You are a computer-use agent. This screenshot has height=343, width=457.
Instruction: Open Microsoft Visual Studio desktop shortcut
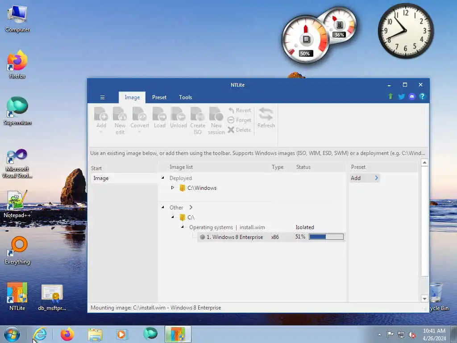(17, 163)
